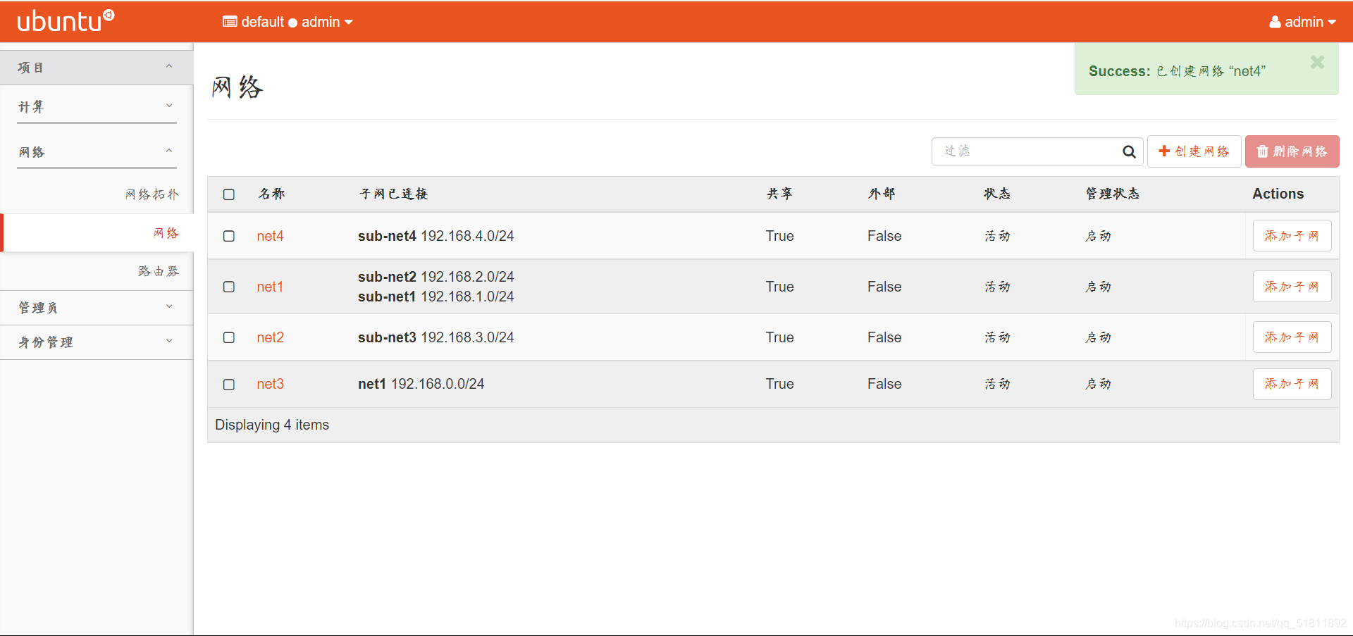Check the box for the net3 row

(x=229, y=385)
